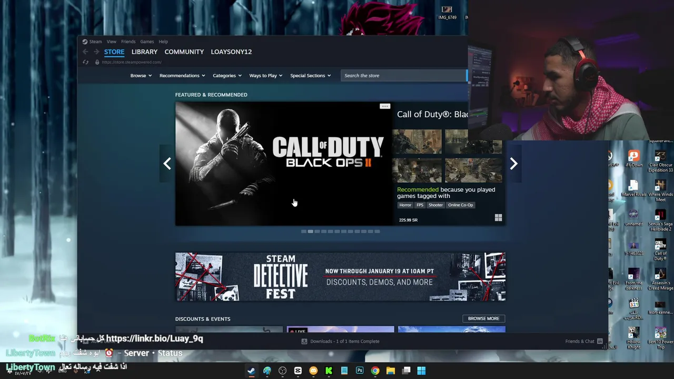Click the Windows platform icon on the featured game
The image size is (674, 379).
coord(498,217)
